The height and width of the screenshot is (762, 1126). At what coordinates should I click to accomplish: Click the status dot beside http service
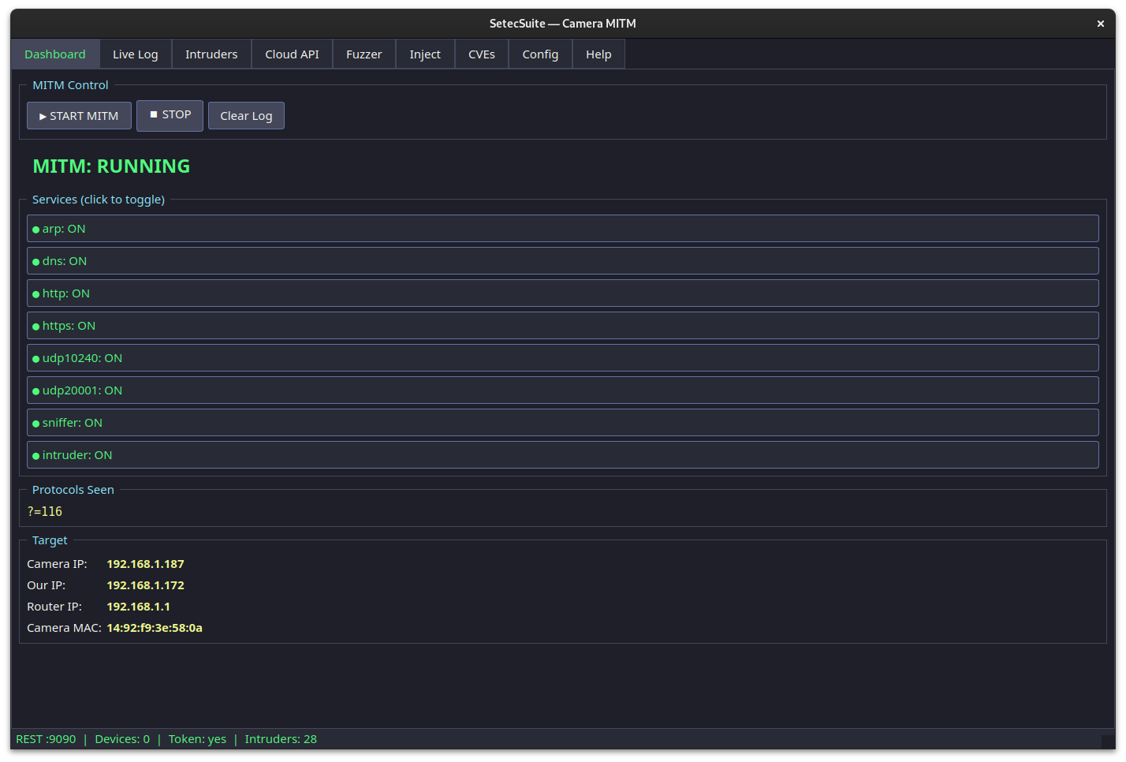tap(35, 293)
